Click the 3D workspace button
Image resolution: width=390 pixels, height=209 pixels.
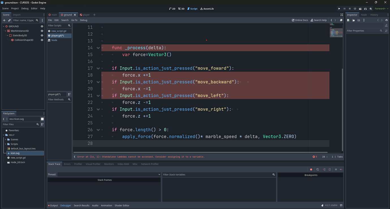coord(181,8)
